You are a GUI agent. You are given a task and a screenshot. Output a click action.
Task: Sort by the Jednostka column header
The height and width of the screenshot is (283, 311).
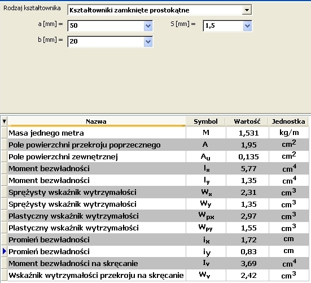(x=288, y=121)
